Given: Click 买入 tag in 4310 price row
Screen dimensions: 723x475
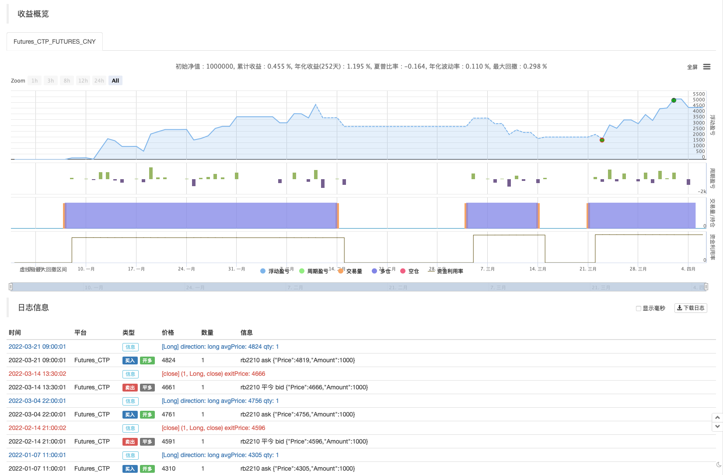Looking at the screenshot, I should click(130, 469).
